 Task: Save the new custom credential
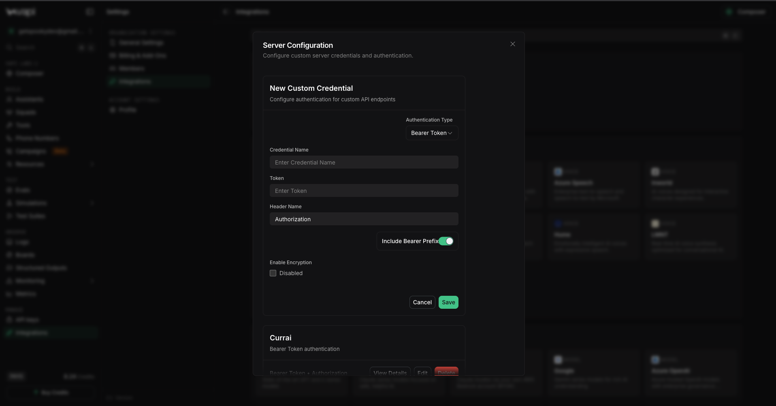[448, 302]
